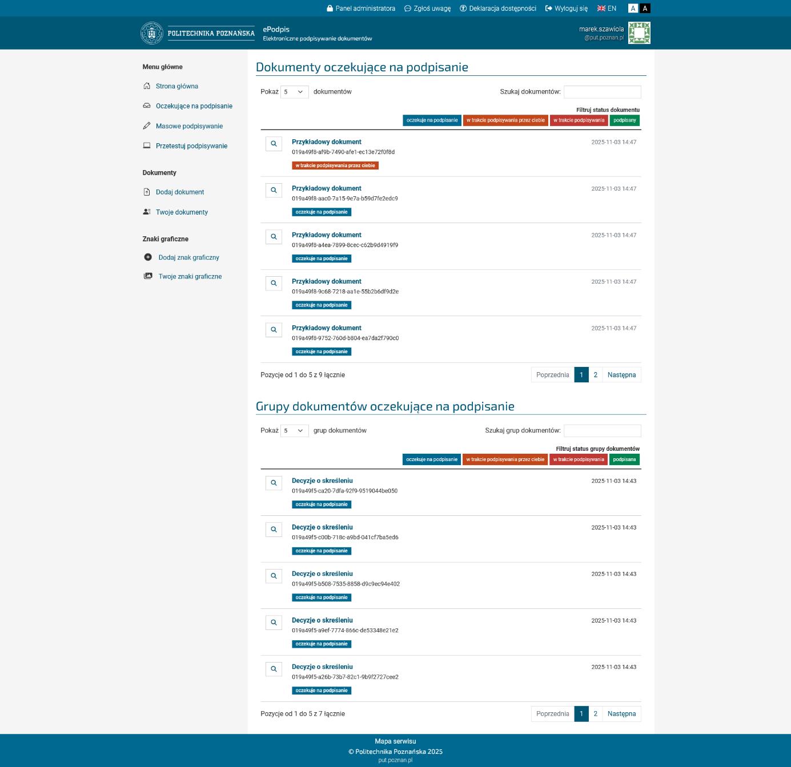Open preview icon for the first Decyzje o skreśleniu group

[x=274, y=483]
